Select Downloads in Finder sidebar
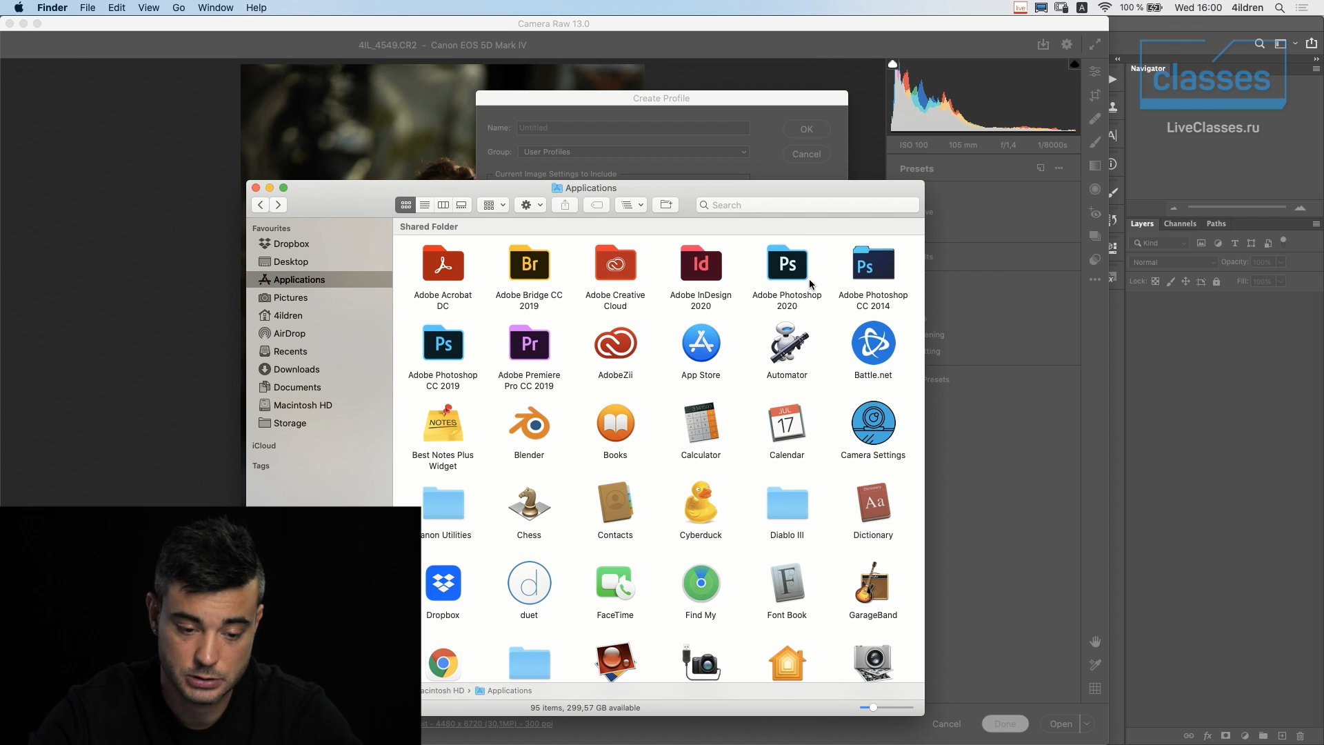Screen dimensions: 1324x745 click(x=296, y=370)
